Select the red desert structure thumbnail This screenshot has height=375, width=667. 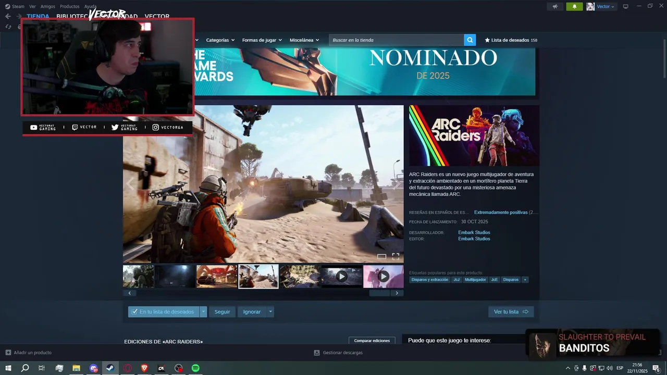(217, 277)
